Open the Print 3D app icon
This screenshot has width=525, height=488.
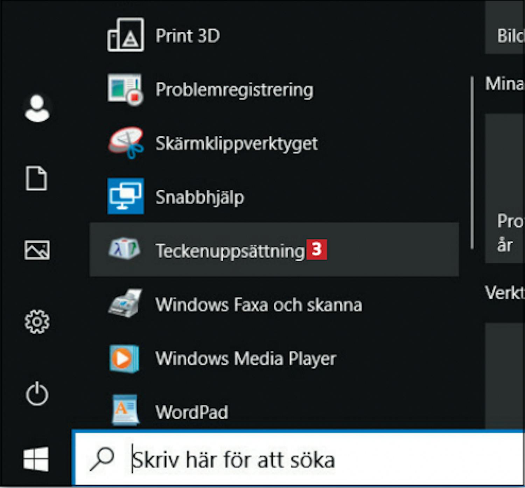[x=125, y=35]
